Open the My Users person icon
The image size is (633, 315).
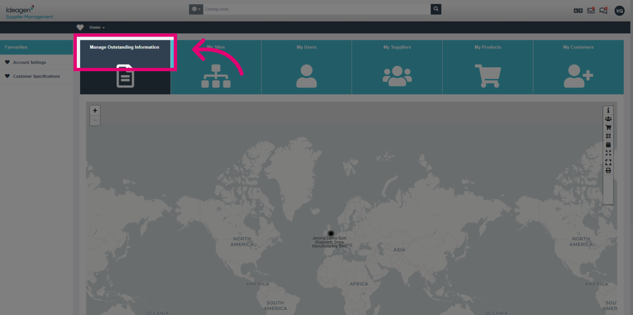click(x=307, y=76)
